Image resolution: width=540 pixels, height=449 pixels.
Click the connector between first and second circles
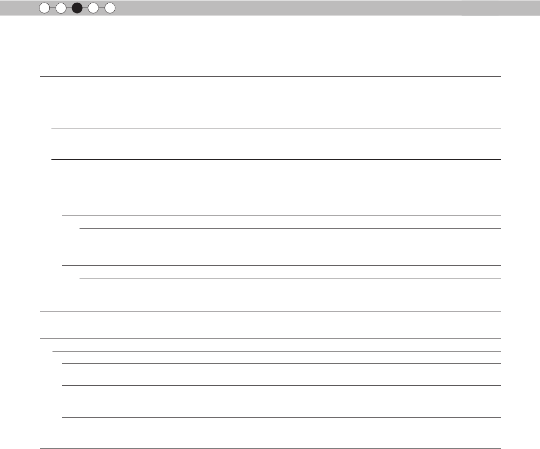(x=52, y=8)
